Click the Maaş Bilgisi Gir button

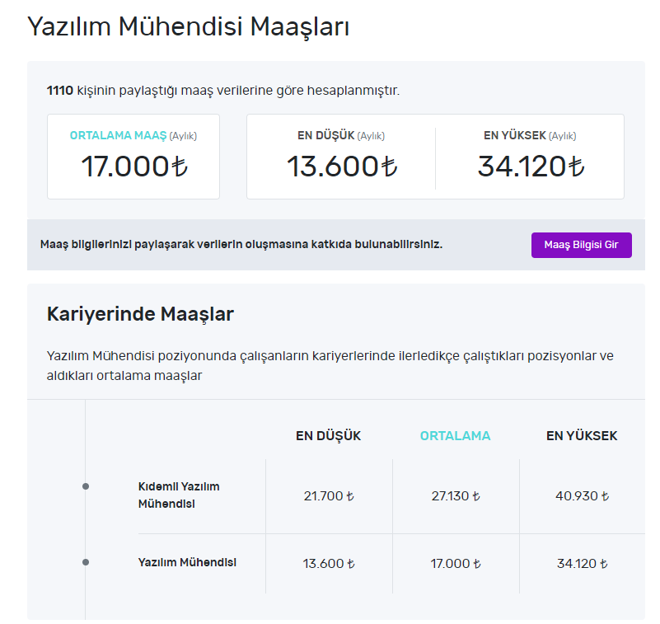(581, 245)
